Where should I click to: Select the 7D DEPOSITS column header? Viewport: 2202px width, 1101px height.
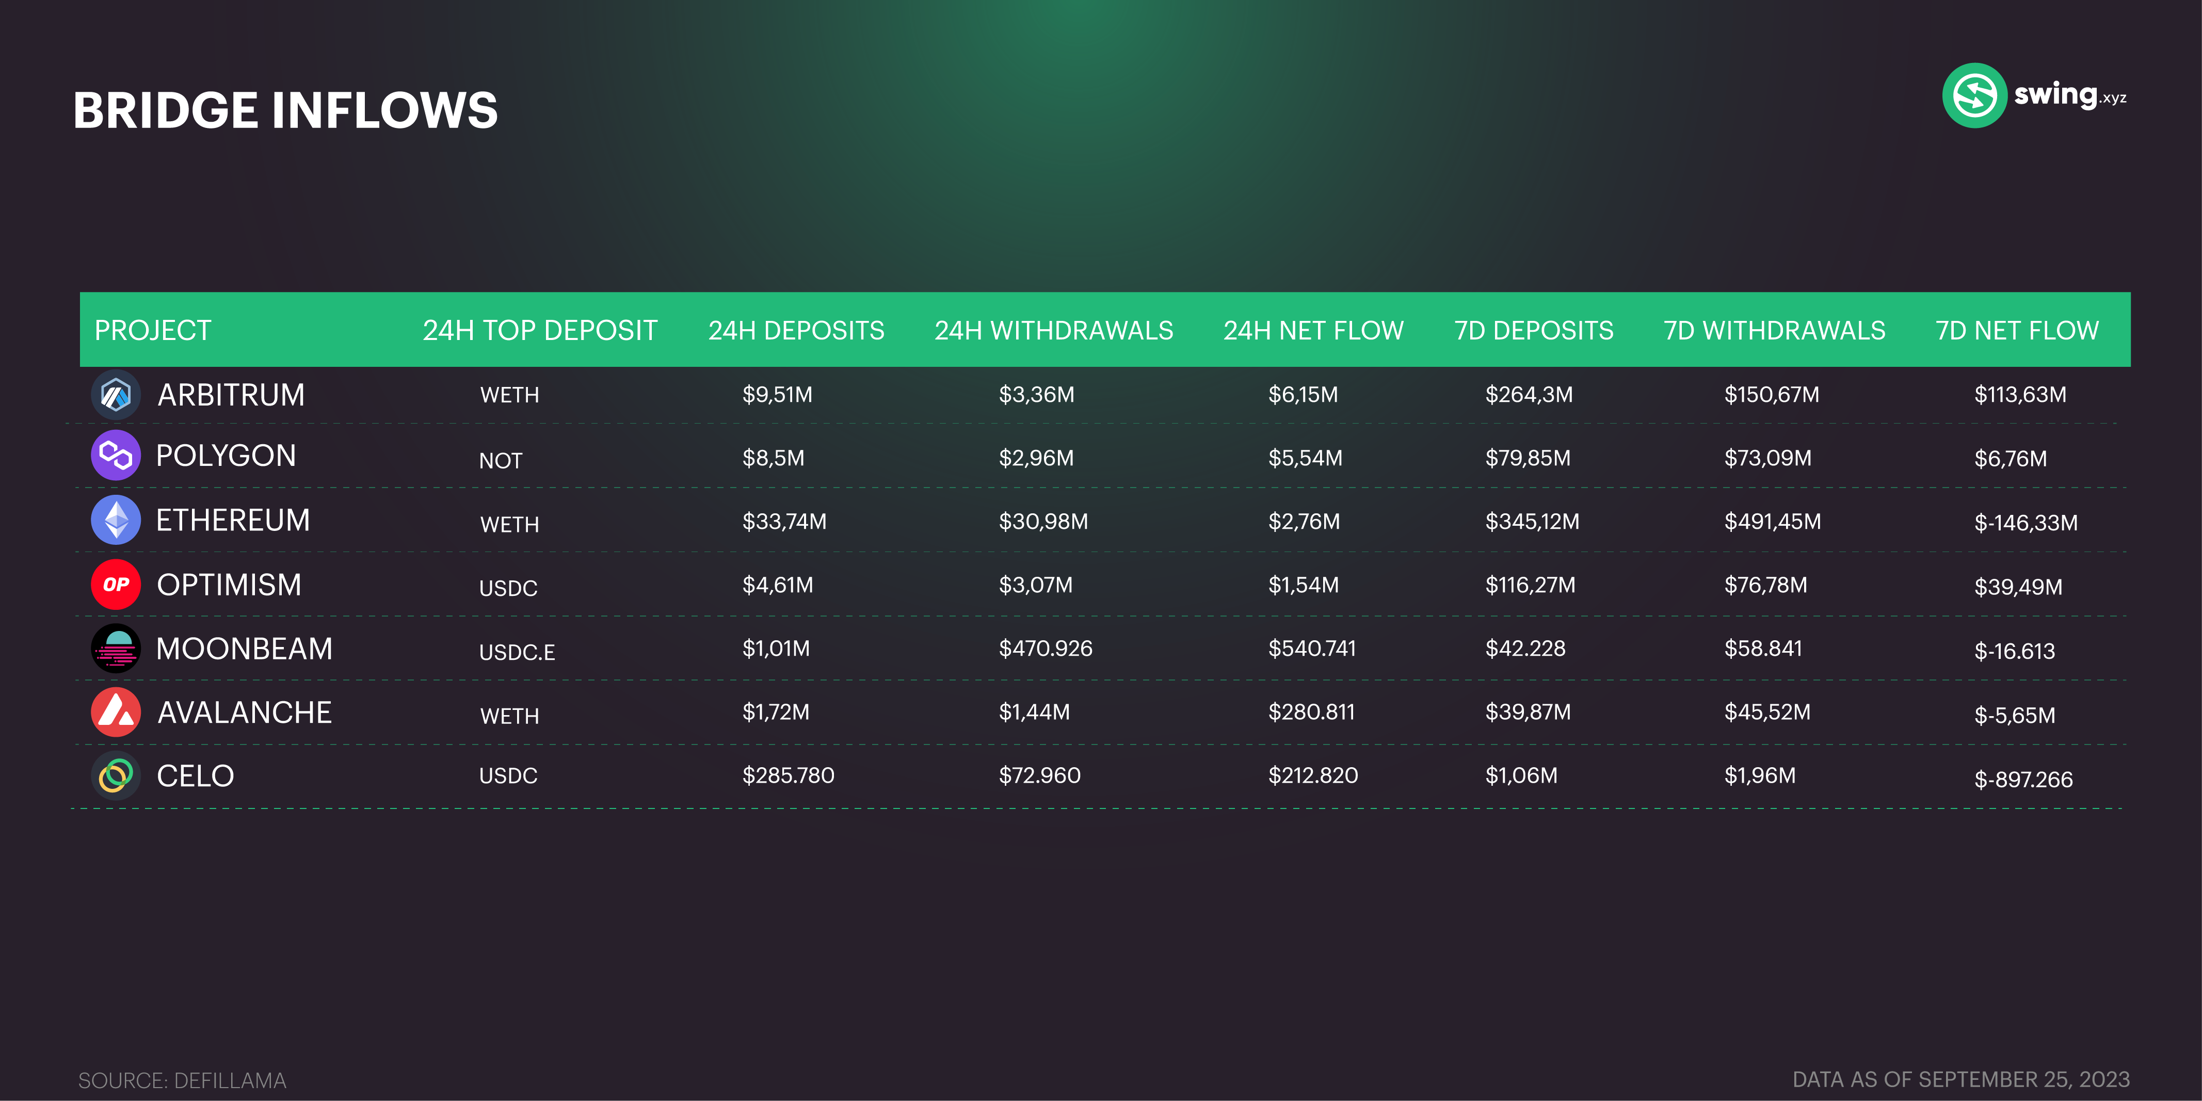tap(1534, 331)
